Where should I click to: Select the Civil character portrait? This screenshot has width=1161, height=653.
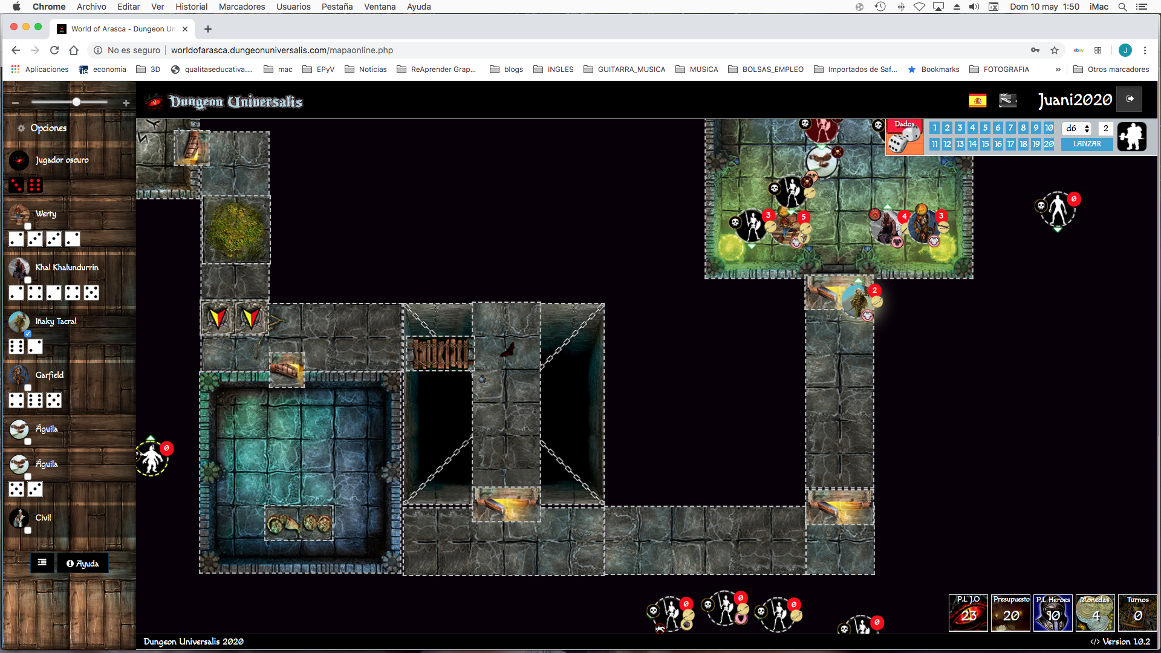[19, 518]
